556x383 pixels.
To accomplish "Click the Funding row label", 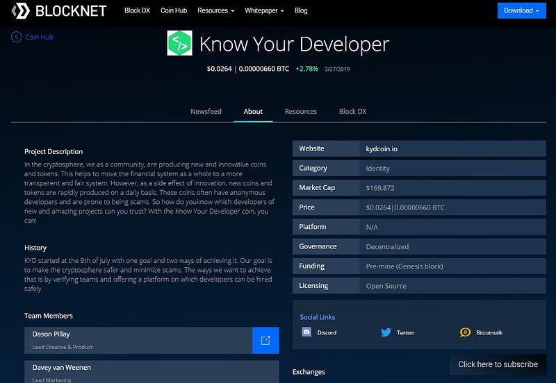I will coord(311,266).
